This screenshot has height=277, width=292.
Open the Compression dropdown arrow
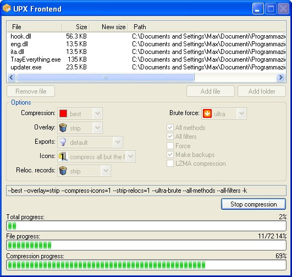pos(97,113)
